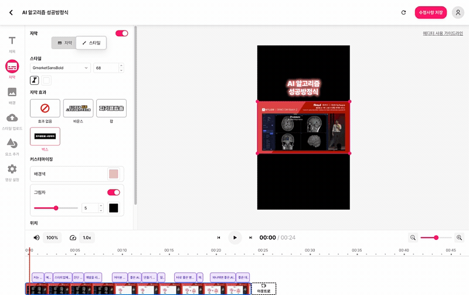Select the '만들기...' subtitle clip
This screenshot has width=469, height=295.
(x=149, y=277)
